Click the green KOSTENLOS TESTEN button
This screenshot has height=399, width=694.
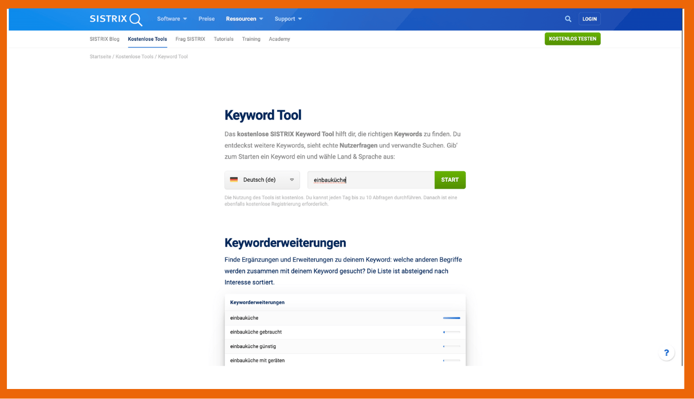(572, 39)
